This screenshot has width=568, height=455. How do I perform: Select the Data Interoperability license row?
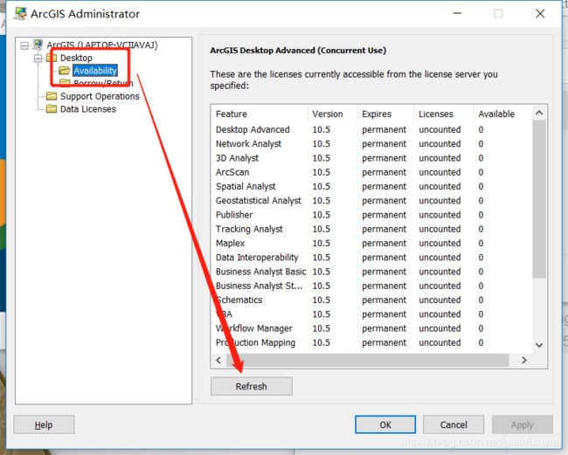pos(371,258)
